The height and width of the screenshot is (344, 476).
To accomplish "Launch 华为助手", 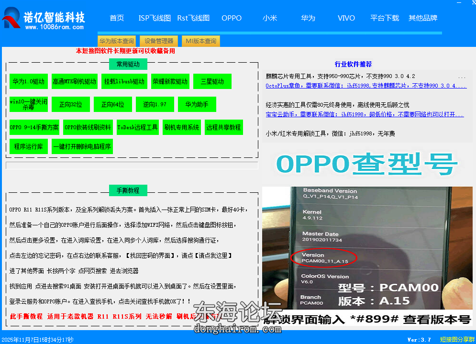I will pyautogui.click(x=197, y=104).
